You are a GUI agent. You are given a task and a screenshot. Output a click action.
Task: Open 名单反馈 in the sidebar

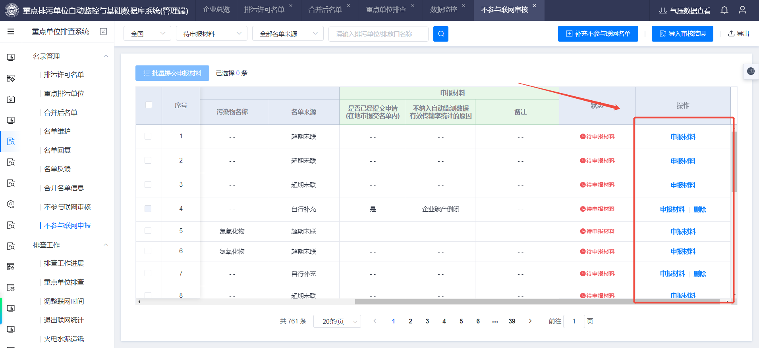(57, 169)
